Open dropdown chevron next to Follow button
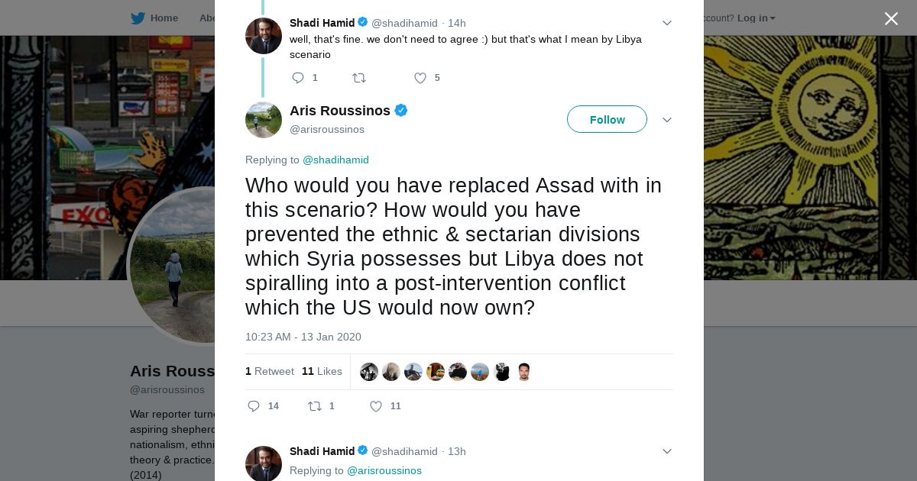Screen dimensions: 917x481 [666, 120]
